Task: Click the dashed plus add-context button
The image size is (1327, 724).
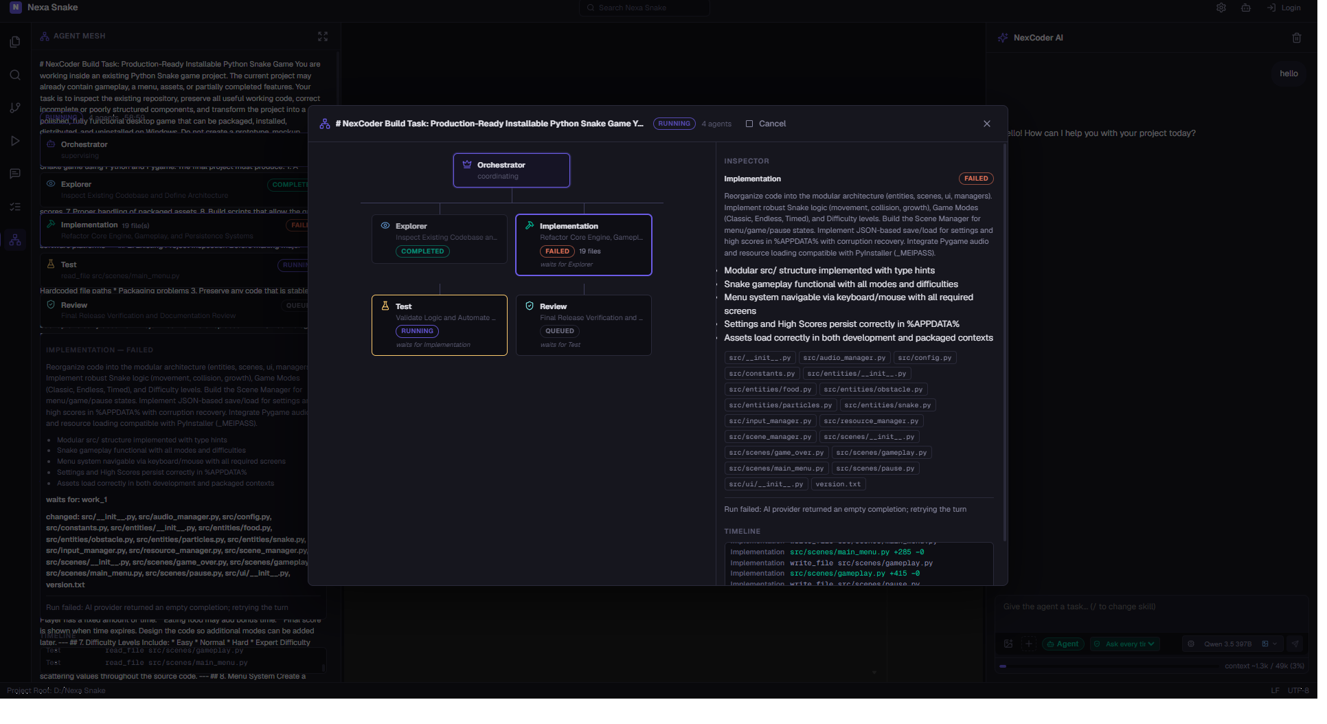Action: [1029, 644]
